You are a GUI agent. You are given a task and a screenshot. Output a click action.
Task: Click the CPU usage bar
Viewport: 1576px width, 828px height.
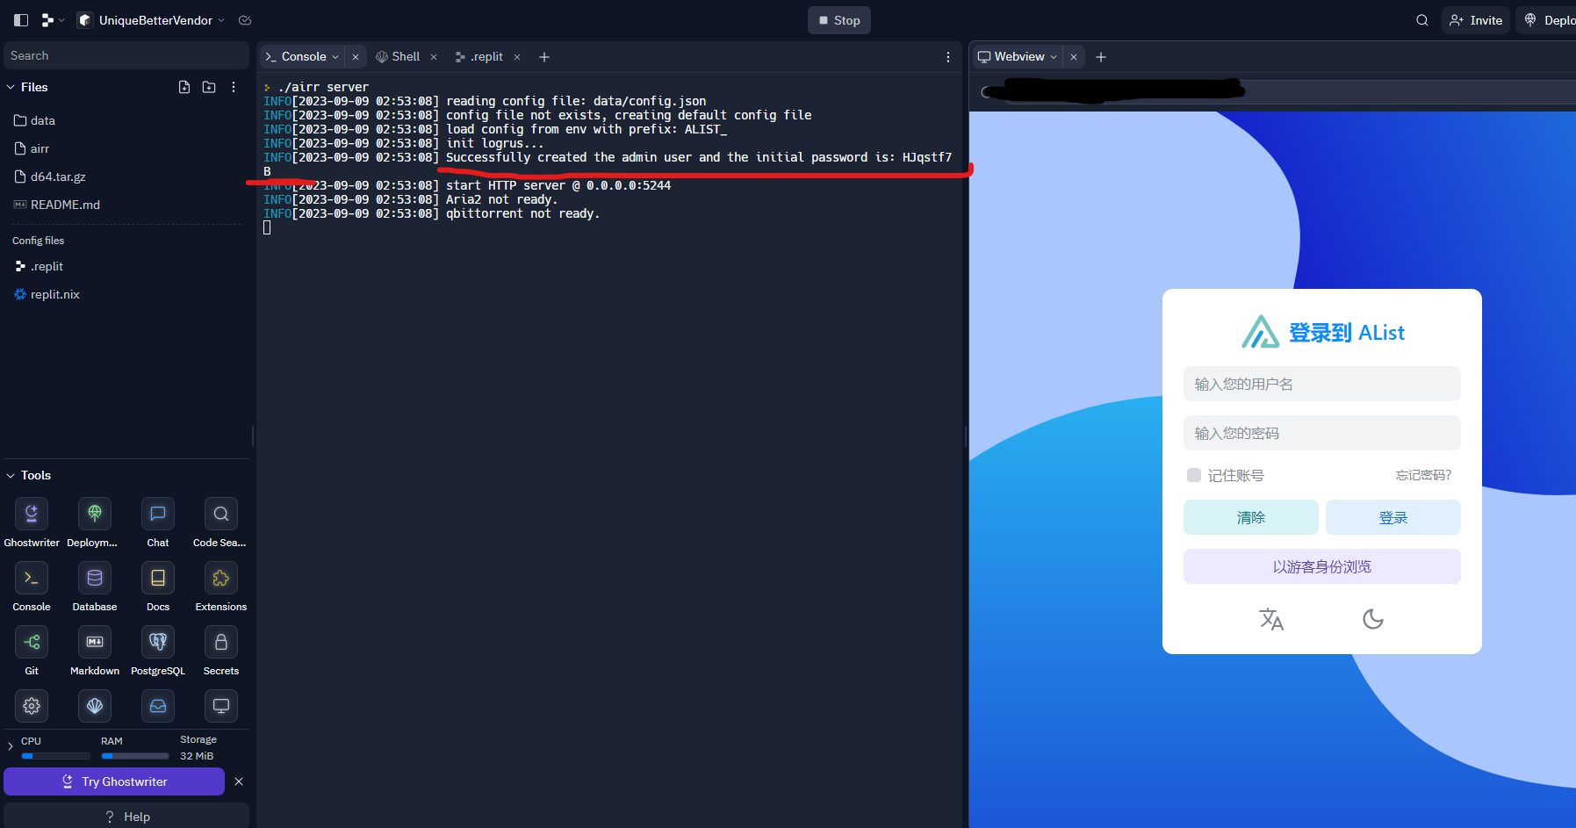coord(56,756)
